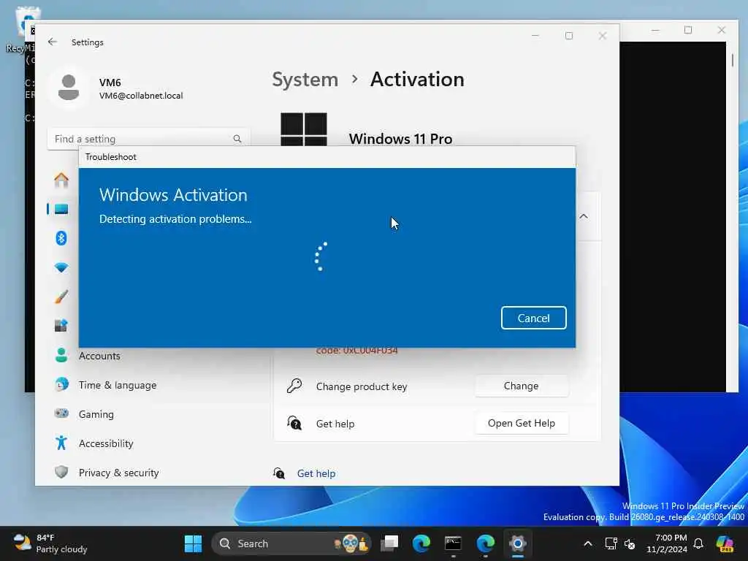Open first Microsoft Edge taskbar icon
Viewport: 748px width, 561px height.
[421, 543]
